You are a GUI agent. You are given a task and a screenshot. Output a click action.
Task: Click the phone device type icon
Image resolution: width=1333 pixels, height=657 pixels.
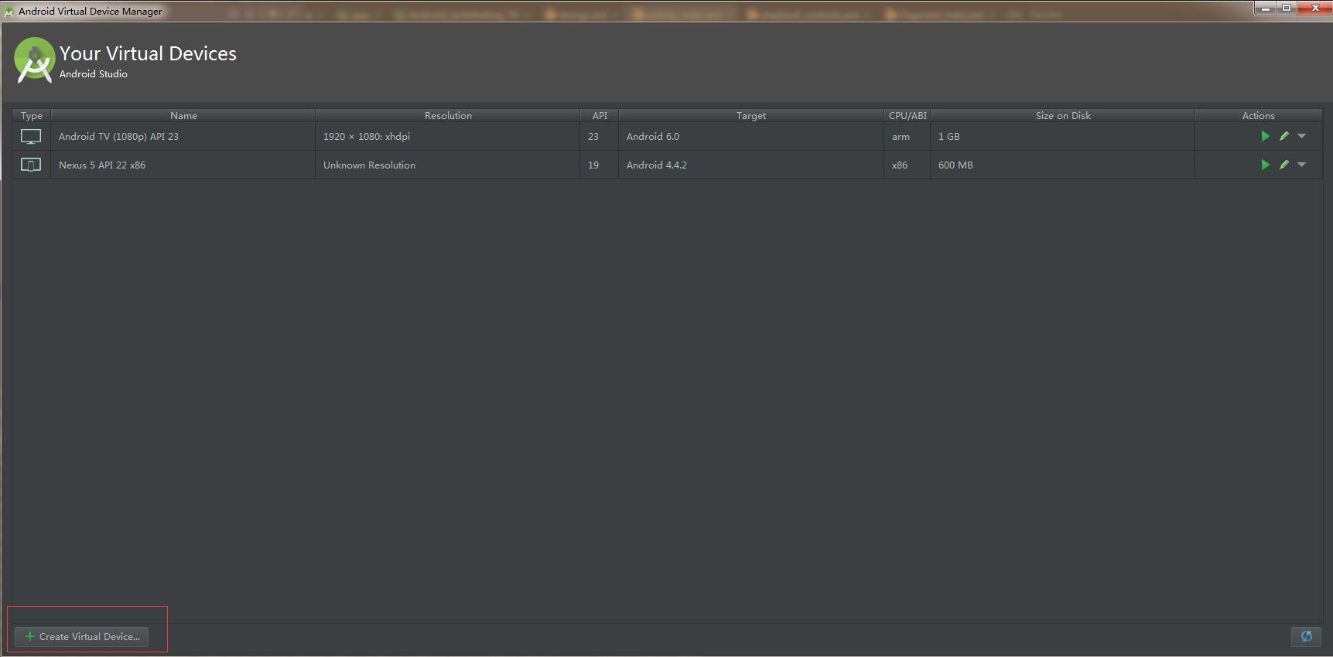31,165
